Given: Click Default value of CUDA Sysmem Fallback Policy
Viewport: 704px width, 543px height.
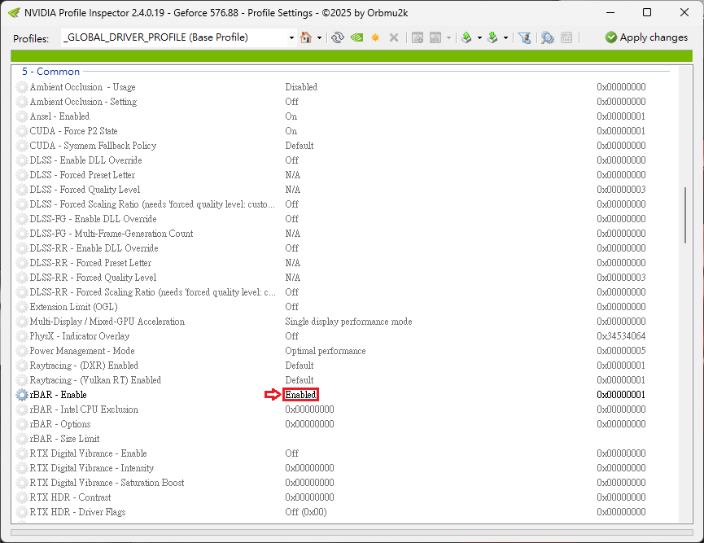Looking at the screenshot, I should coord(300,146).
